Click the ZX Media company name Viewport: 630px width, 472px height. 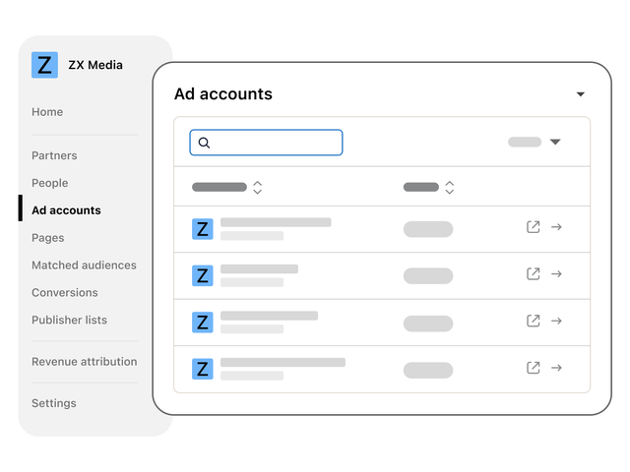click(95, 65)
